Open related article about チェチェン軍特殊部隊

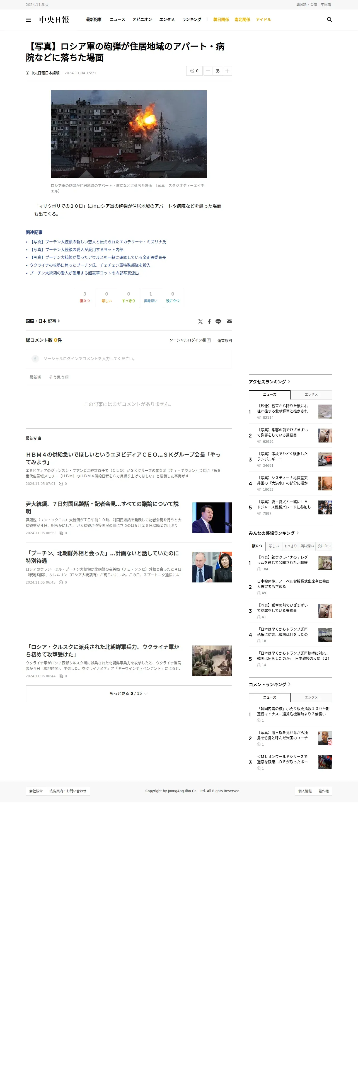pyautogui.click(x=90, y=265)
